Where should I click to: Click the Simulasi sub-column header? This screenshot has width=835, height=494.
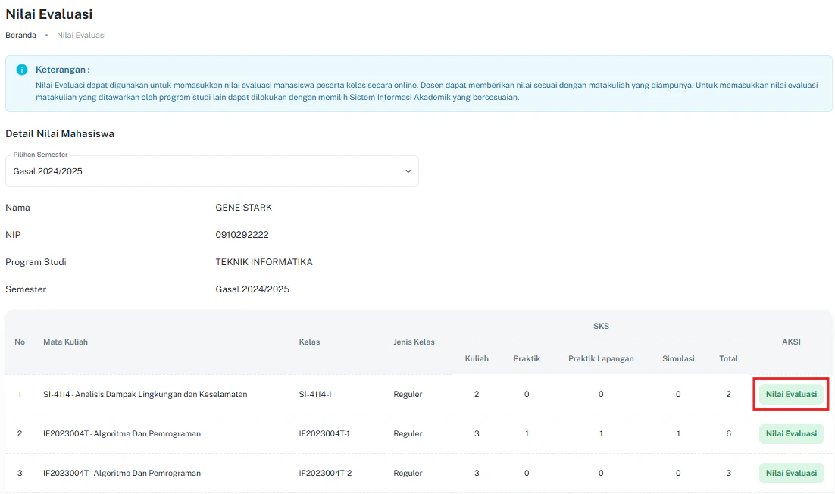(x=678, y=359)
